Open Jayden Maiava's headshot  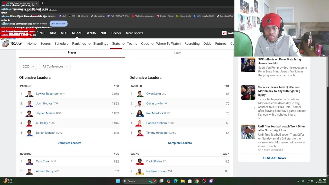[x=30, y=113]
